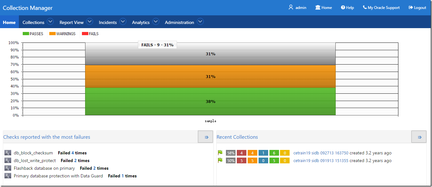Image resolution: width=432 pixels, height=187 pixels.
Task: Open the Administration dropdown arrow
Action: click(200, 22)
